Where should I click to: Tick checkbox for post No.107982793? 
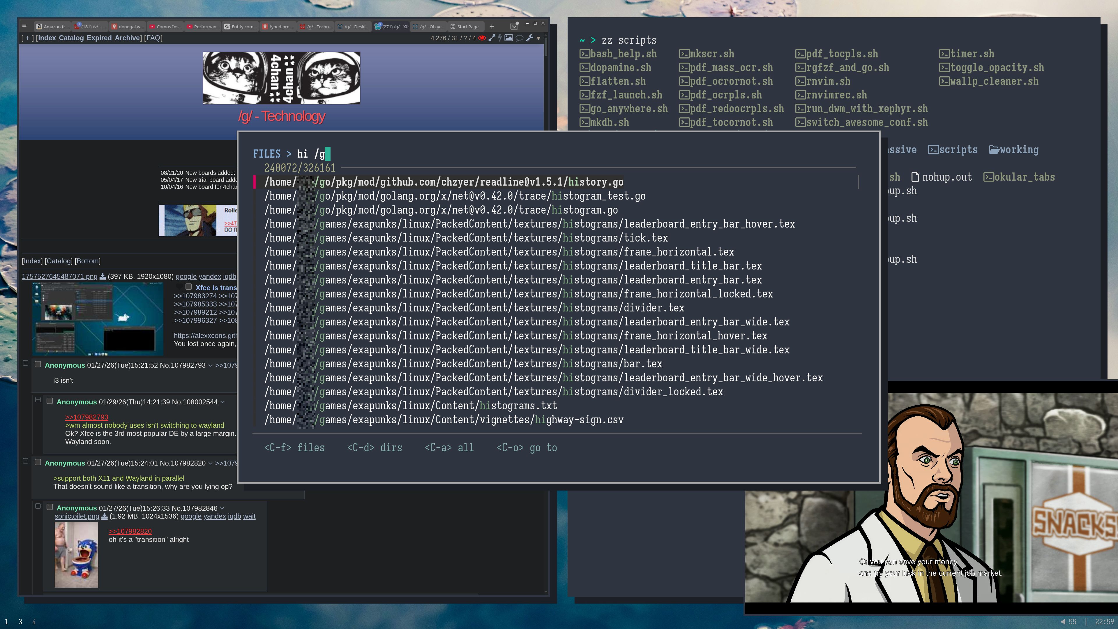38,365
